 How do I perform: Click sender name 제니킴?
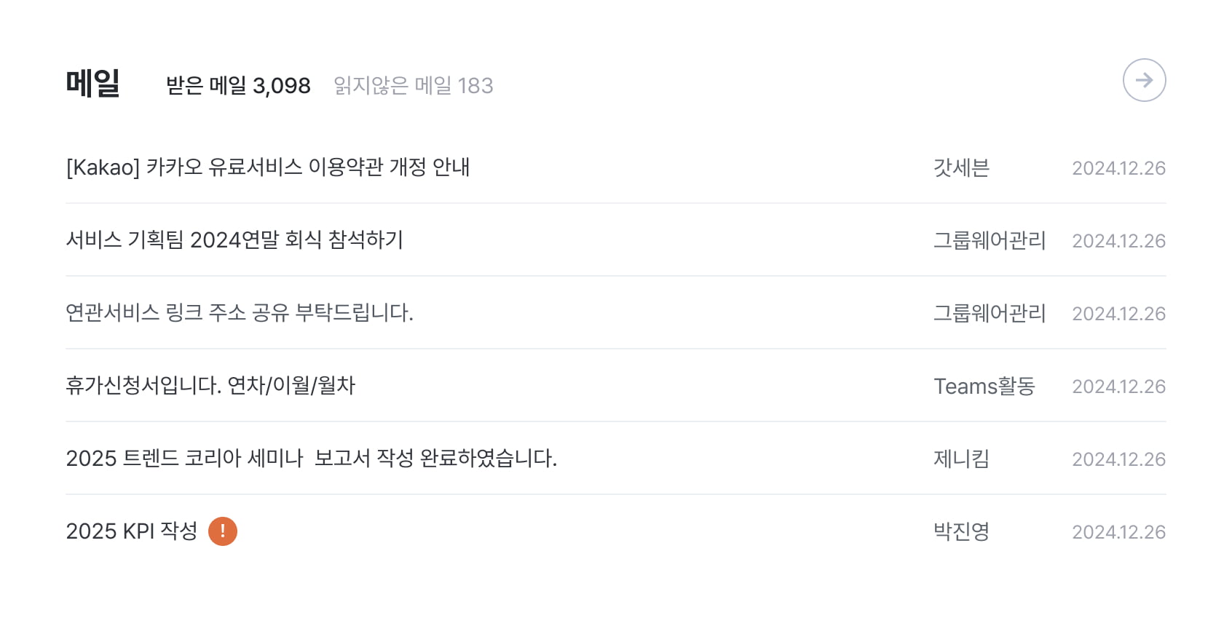coord(961,459)
